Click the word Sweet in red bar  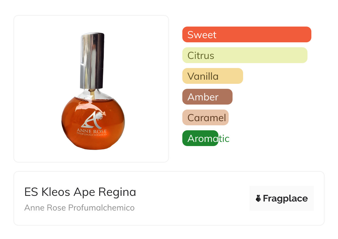click(202, 35)
